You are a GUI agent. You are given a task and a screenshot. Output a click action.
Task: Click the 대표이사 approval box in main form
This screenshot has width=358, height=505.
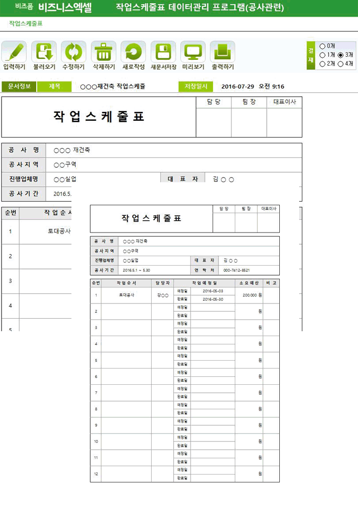point(285,122)
